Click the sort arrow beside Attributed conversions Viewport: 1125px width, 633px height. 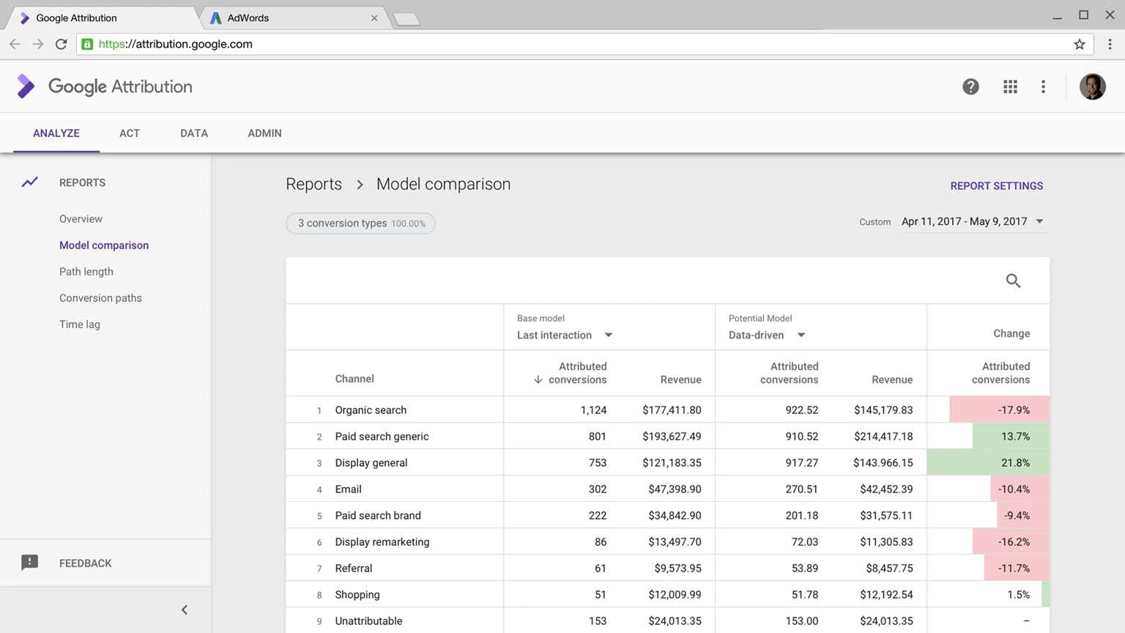[x=538, y=380]
